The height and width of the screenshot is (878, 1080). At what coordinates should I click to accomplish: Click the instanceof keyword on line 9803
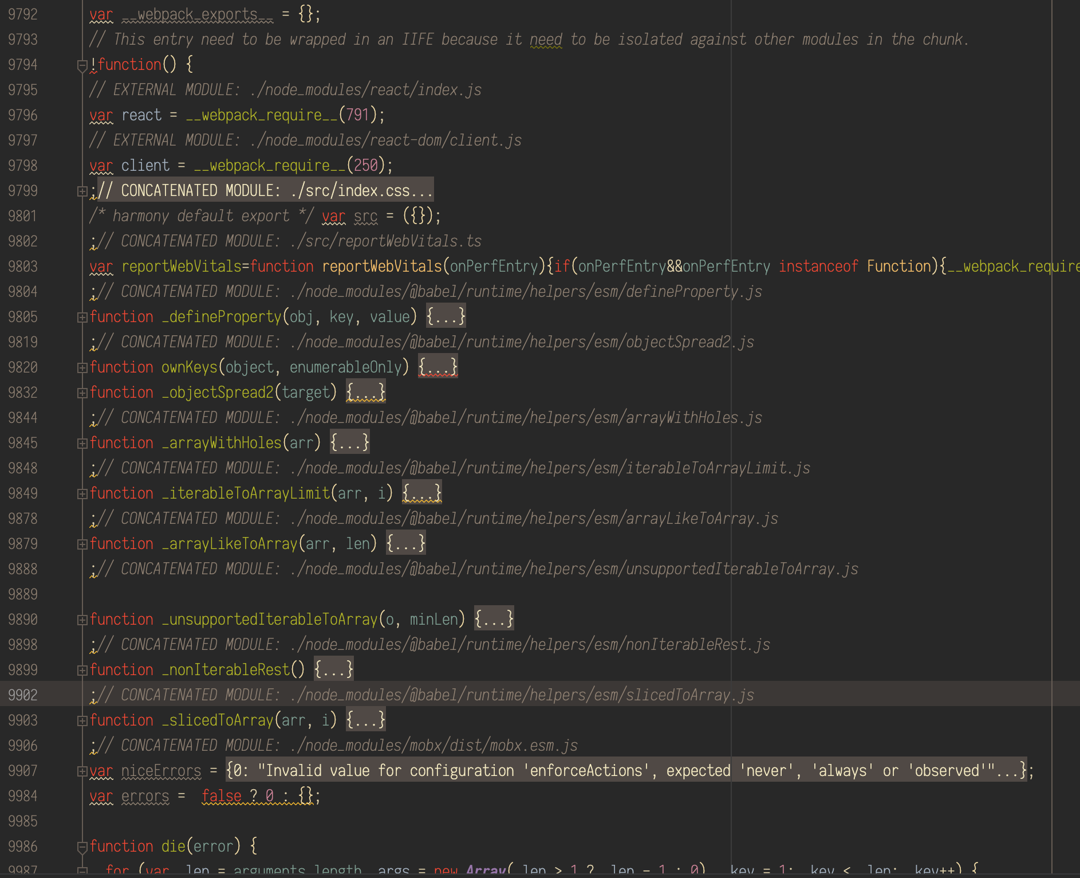pos(818,266)
